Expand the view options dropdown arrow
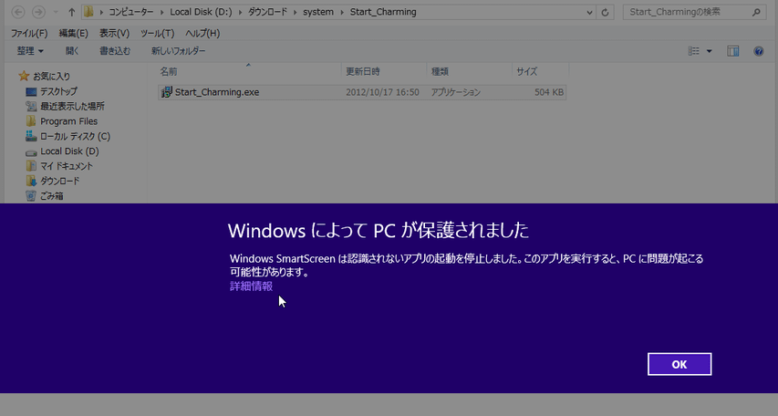This screenshot has width=778, height=416. click(709, 51)
